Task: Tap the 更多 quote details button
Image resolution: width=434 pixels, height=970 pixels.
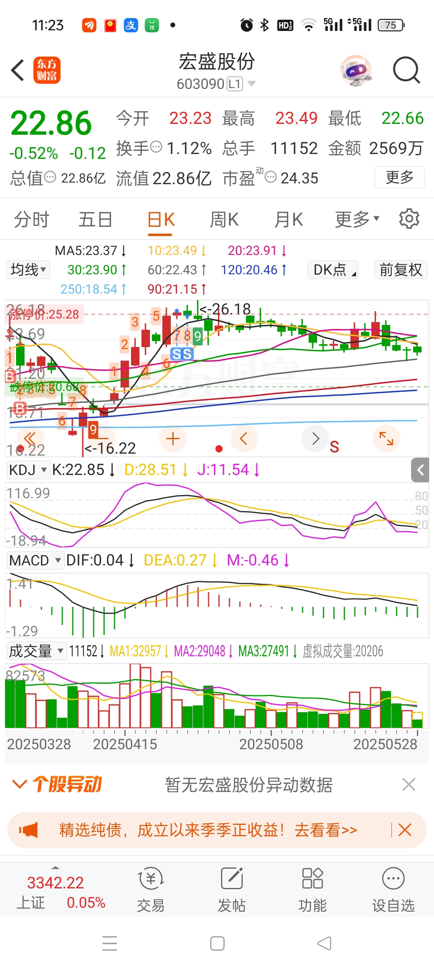Action: (399, 177)
